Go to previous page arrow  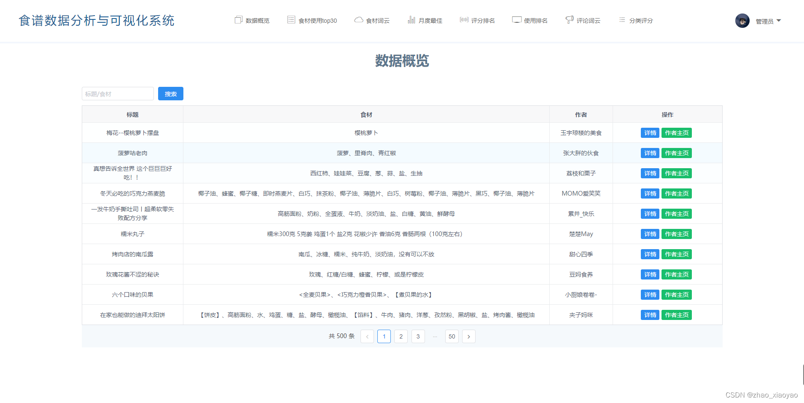click(367, 336)
